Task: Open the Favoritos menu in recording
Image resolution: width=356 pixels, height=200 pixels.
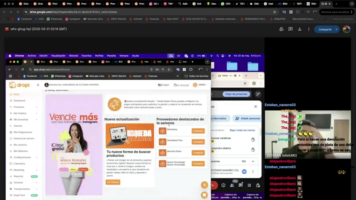Action: pyautogui.click(x=86, y=56)
